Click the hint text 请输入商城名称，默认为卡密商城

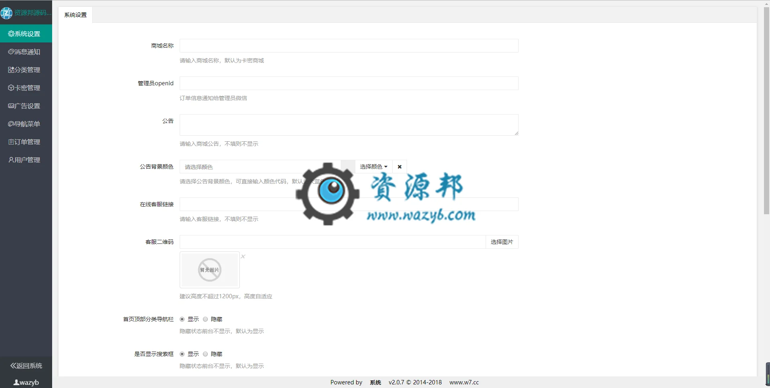pos(222,60)
